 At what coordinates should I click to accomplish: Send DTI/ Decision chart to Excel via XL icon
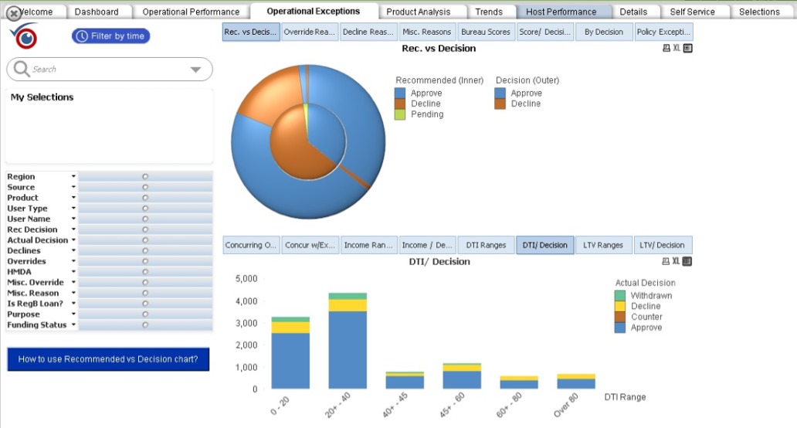[677, 261]
